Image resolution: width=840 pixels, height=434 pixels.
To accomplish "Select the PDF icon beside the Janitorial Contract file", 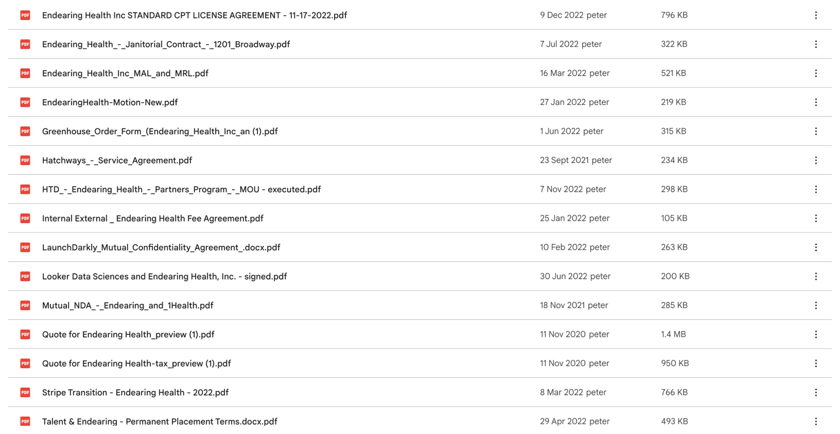I will click(25, 44).
